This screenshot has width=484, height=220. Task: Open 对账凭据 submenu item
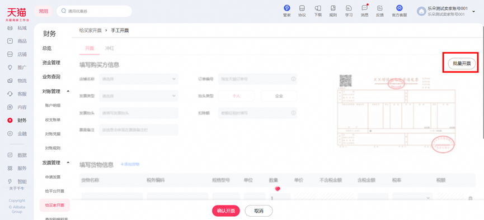(x=53, y=133)
